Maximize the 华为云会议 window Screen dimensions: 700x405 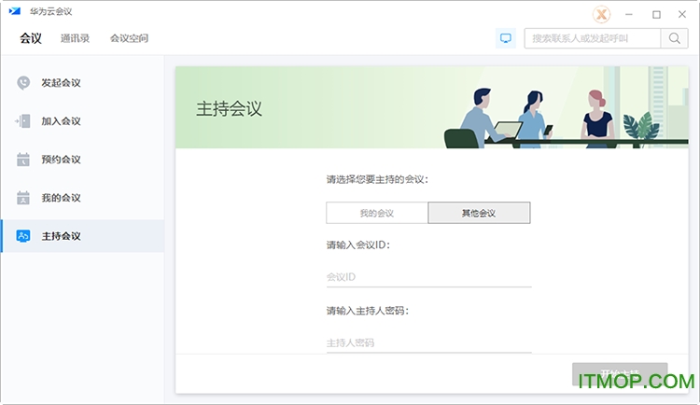[656, 14]
